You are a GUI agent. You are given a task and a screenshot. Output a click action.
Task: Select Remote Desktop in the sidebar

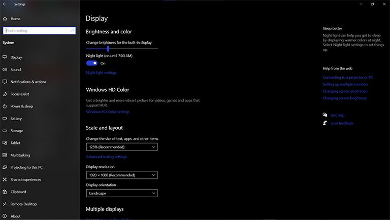pyautogui.click(x=23, y=204)
